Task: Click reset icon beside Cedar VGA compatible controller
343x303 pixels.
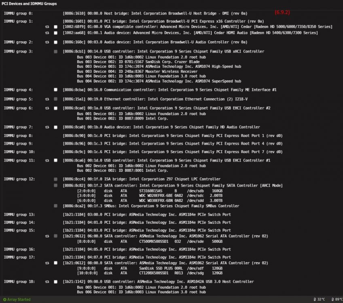Action: coord(47,27)
